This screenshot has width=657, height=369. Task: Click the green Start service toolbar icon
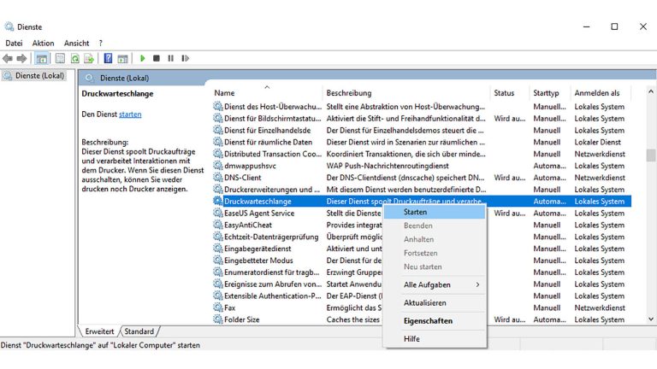pyautogui.click(x=143, y=58)
